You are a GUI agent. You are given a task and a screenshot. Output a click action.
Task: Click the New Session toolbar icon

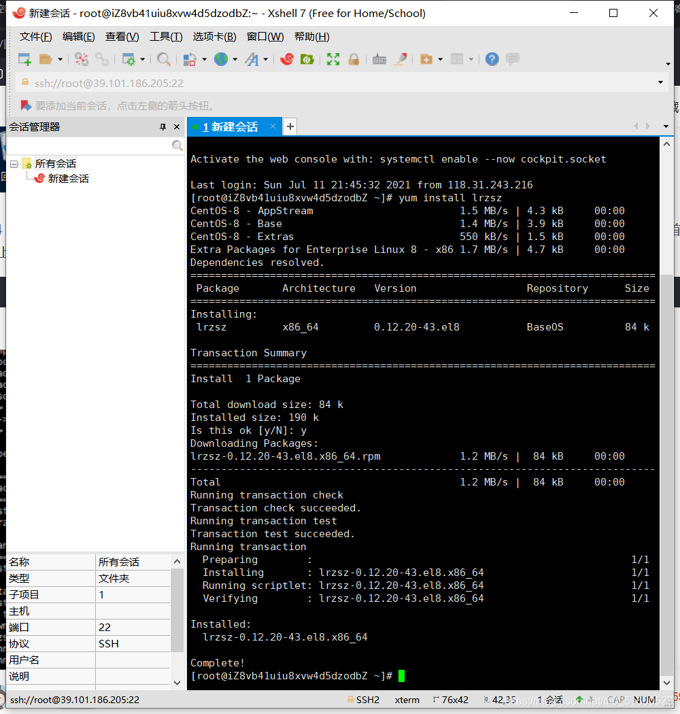pos(24,59)
